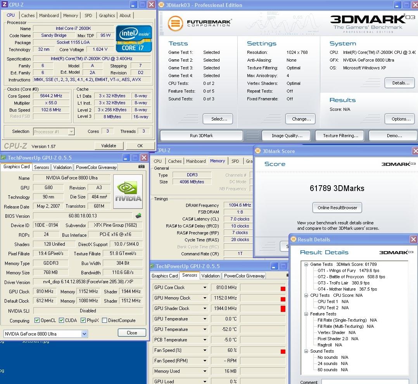Switch to Graphics Card tab in lower GPU-Z

click(x=164, y=276)
